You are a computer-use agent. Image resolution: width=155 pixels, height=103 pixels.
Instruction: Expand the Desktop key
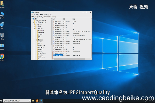(x=36, y=40)
